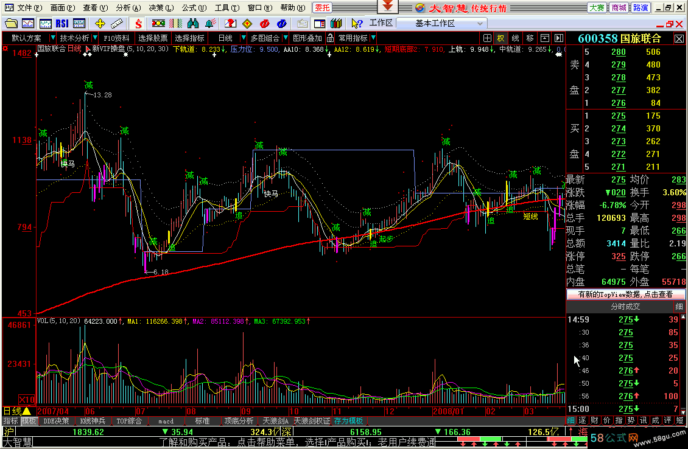Click the up-arrow box panel icon
688x449 pixels.
[x=544, y=38]
